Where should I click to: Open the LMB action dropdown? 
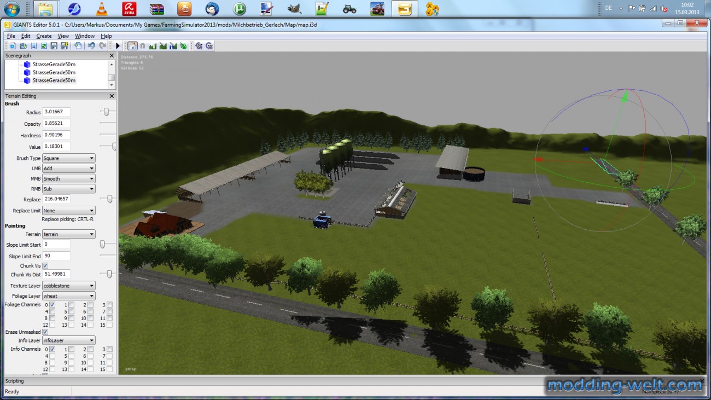pos(69,169)
